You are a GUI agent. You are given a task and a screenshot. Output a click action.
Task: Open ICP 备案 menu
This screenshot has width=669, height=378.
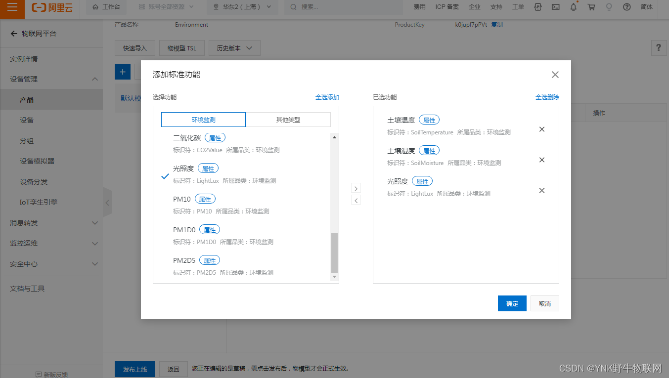coord(447,7)
